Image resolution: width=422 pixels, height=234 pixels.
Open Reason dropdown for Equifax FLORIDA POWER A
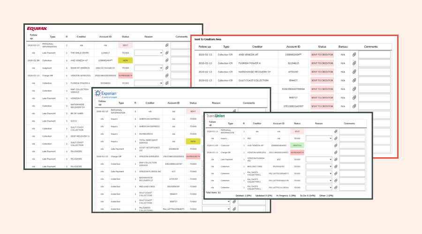click(149, 83)
